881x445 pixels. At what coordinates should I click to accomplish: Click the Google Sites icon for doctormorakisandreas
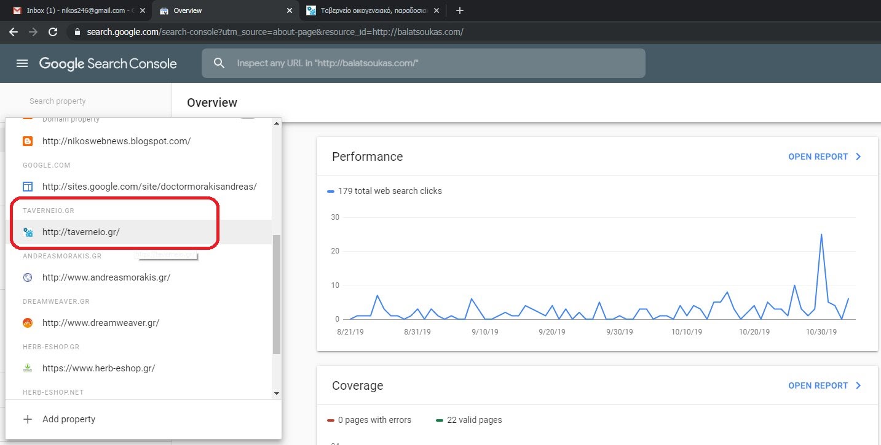pos(27,187)
